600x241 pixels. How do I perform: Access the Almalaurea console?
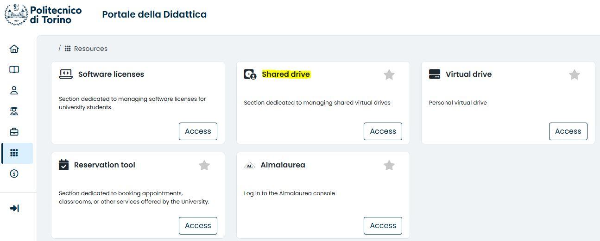pyautogui.click(x=383, y=226)
